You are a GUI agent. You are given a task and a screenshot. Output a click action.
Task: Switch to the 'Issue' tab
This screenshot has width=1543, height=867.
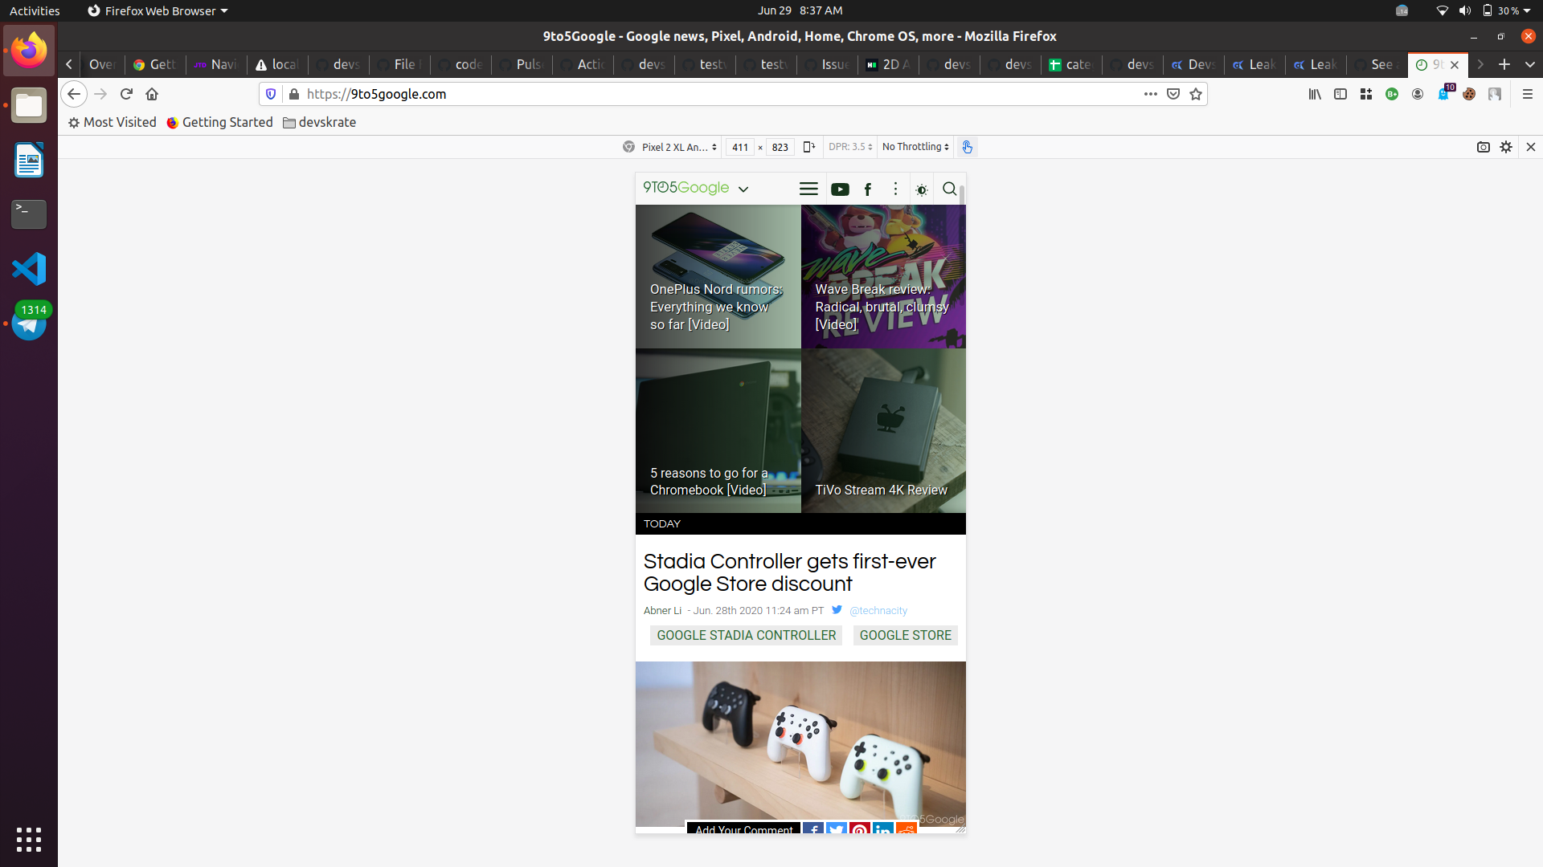827,64
